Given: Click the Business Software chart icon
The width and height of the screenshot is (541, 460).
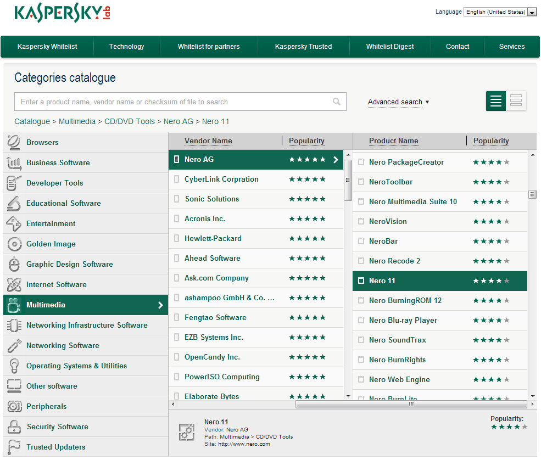Looking at the screenshot, I should tap(14, 163).
